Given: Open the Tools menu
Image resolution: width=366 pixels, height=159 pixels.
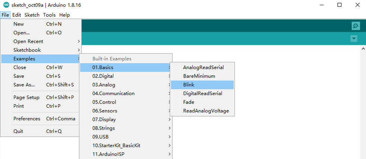Looking at the screenshot, I should point(49,15).
